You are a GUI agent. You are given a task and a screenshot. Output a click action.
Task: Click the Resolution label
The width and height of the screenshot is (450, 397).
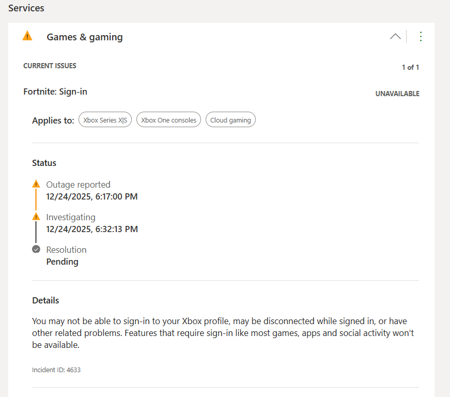click(66, 250)
